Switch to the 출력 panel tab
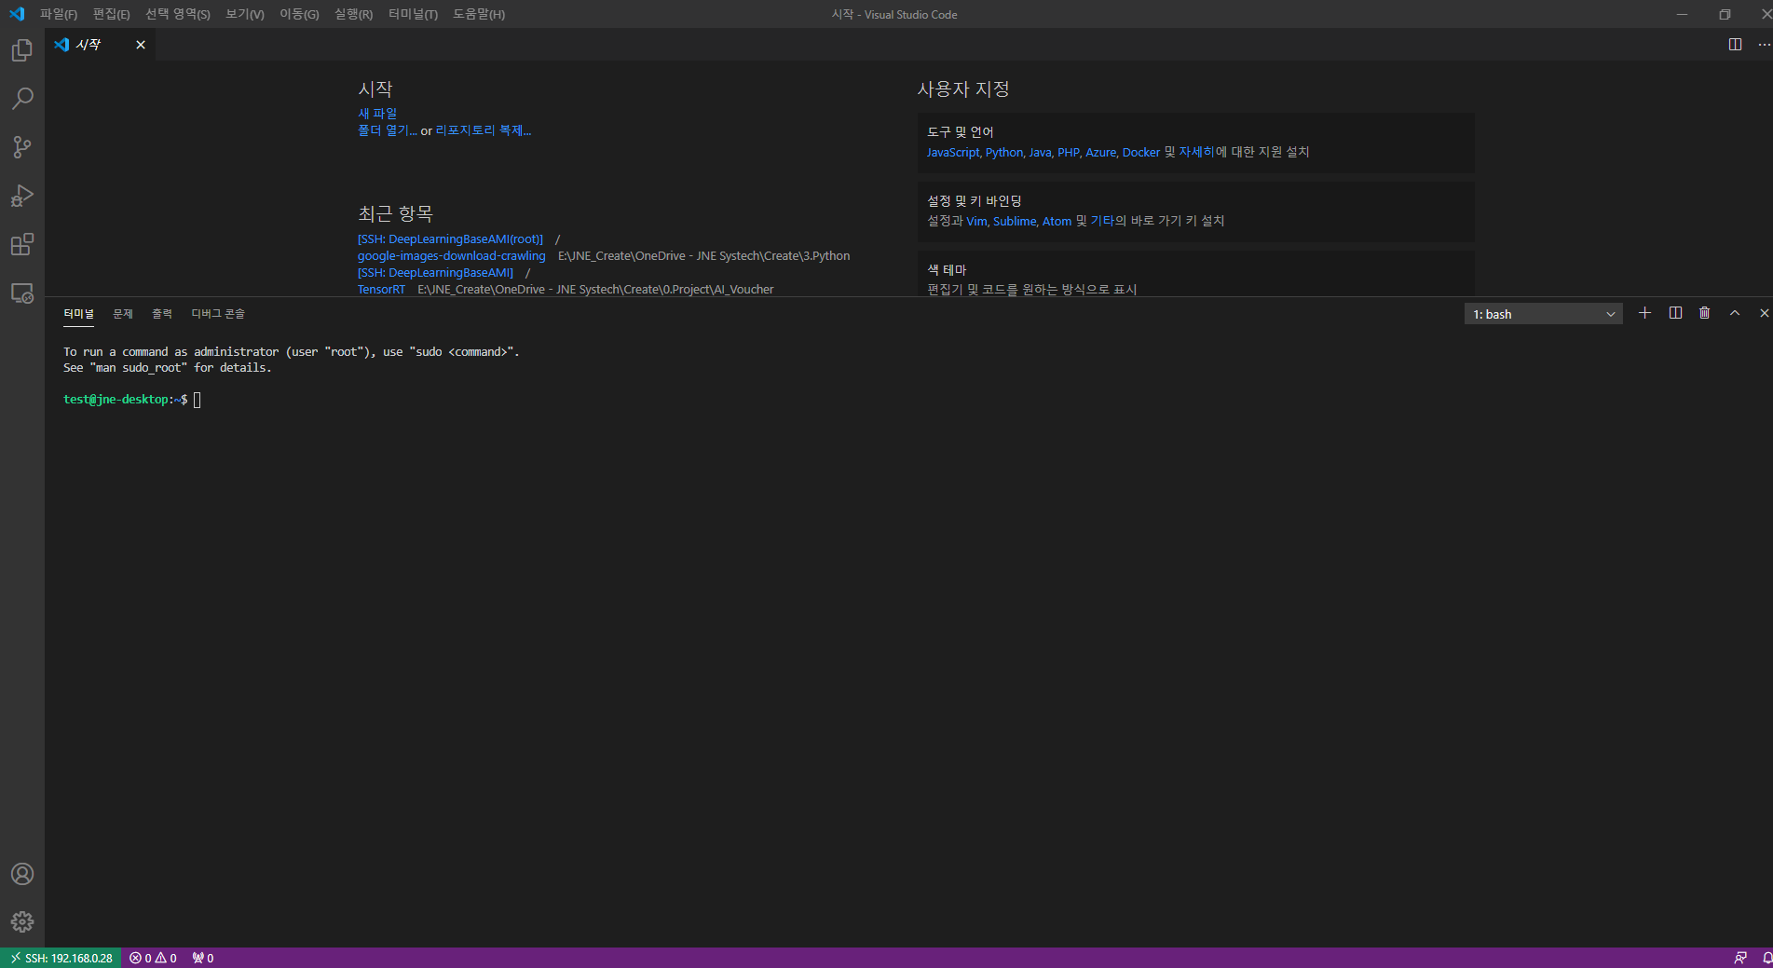Image resolution: width=1773 pixels, height=968 pixels. (162, 314)
